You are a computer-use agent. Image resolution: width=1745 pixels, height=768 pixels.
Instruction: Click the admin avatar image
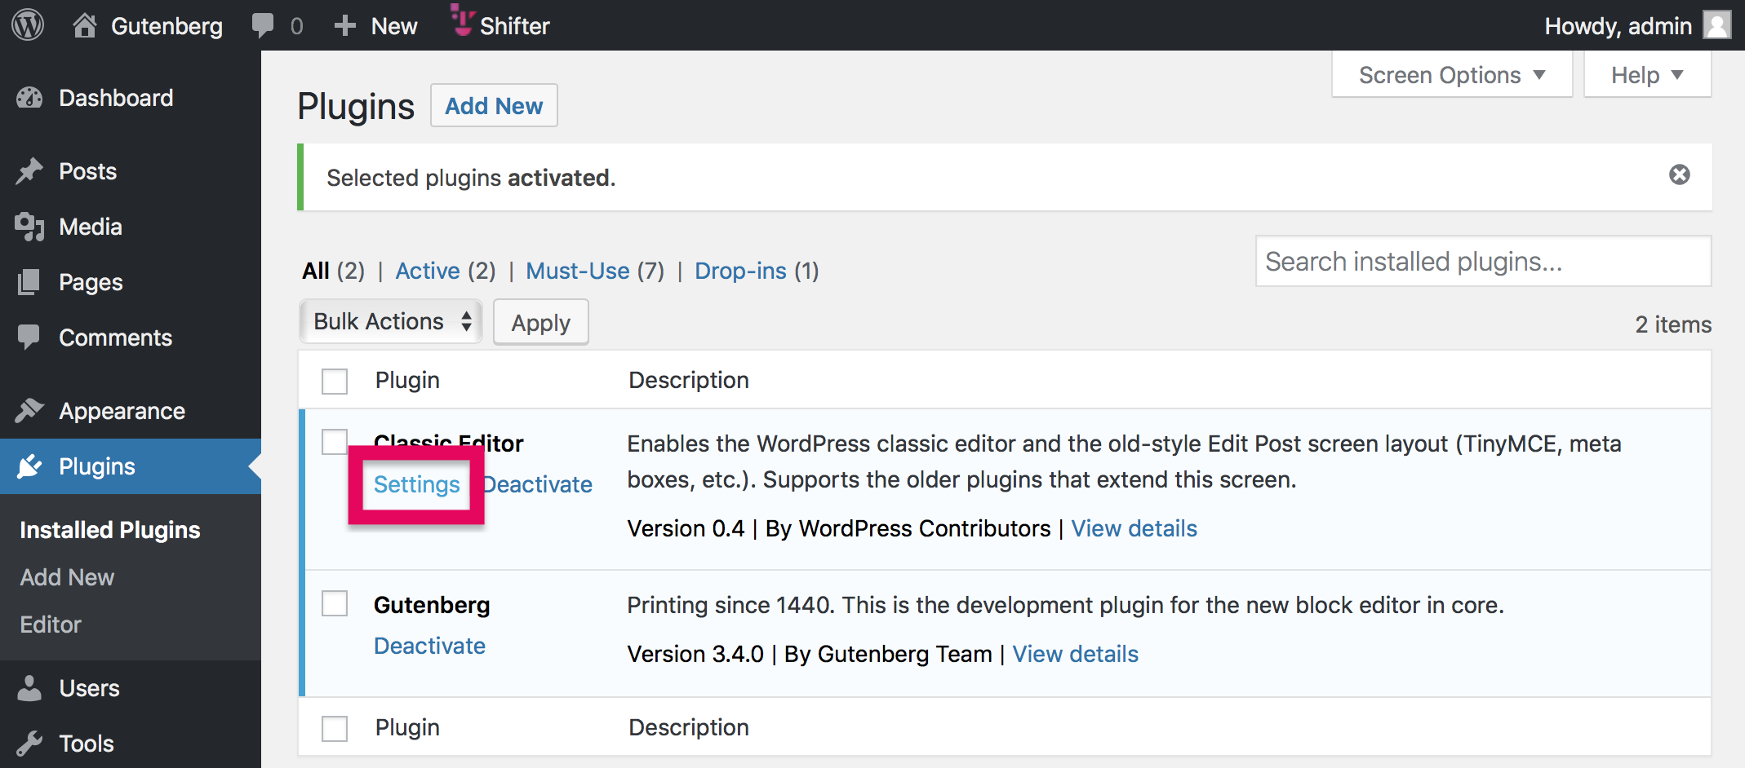(x=1717, y=24)
